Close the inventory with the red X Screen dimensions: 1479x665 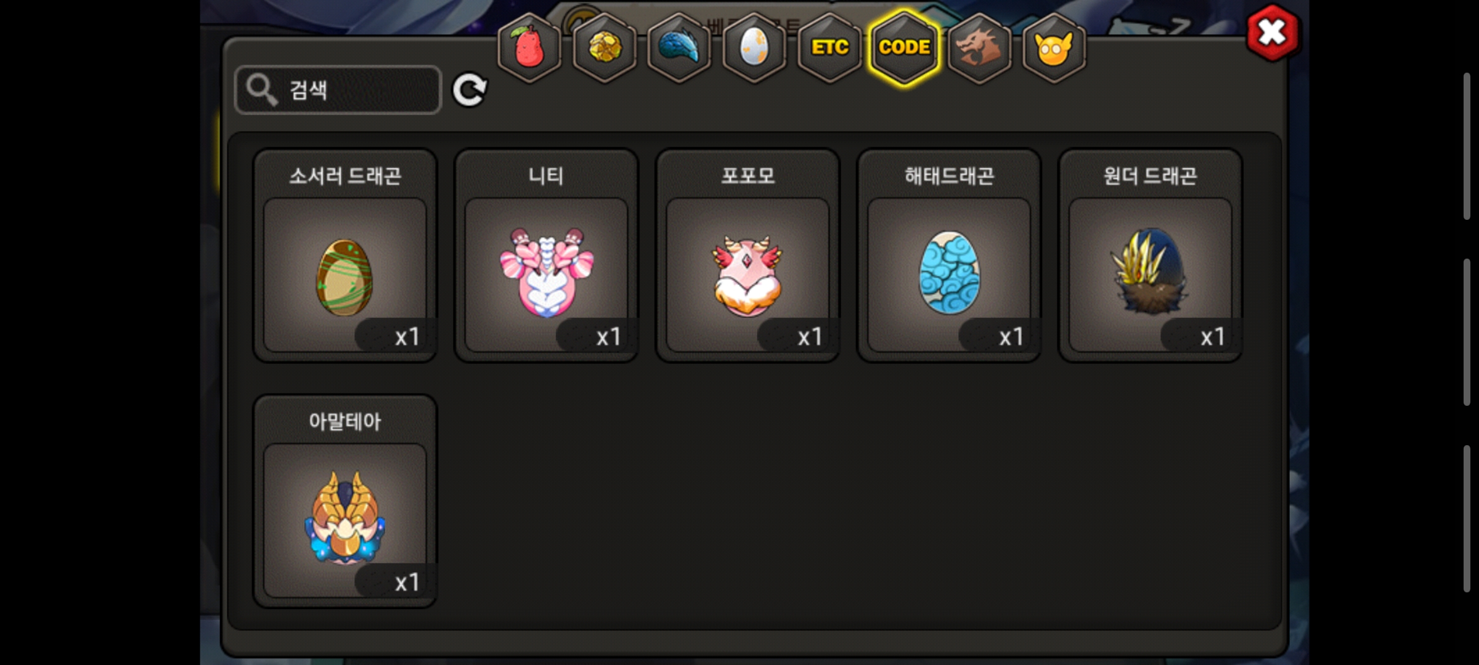[1273, 33]
